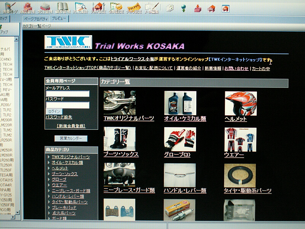Open the 新規会員登録 registration link
The image size is (305, 229).
tap(71, 126)
